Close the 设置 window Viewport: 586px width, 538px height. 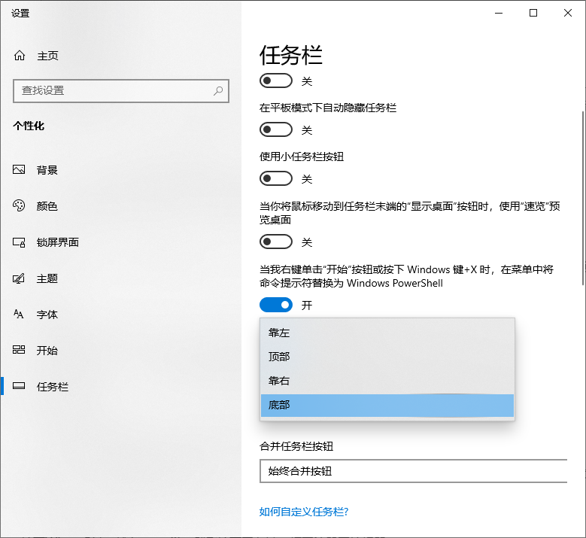pyautogui.click(x=568, y=13)
